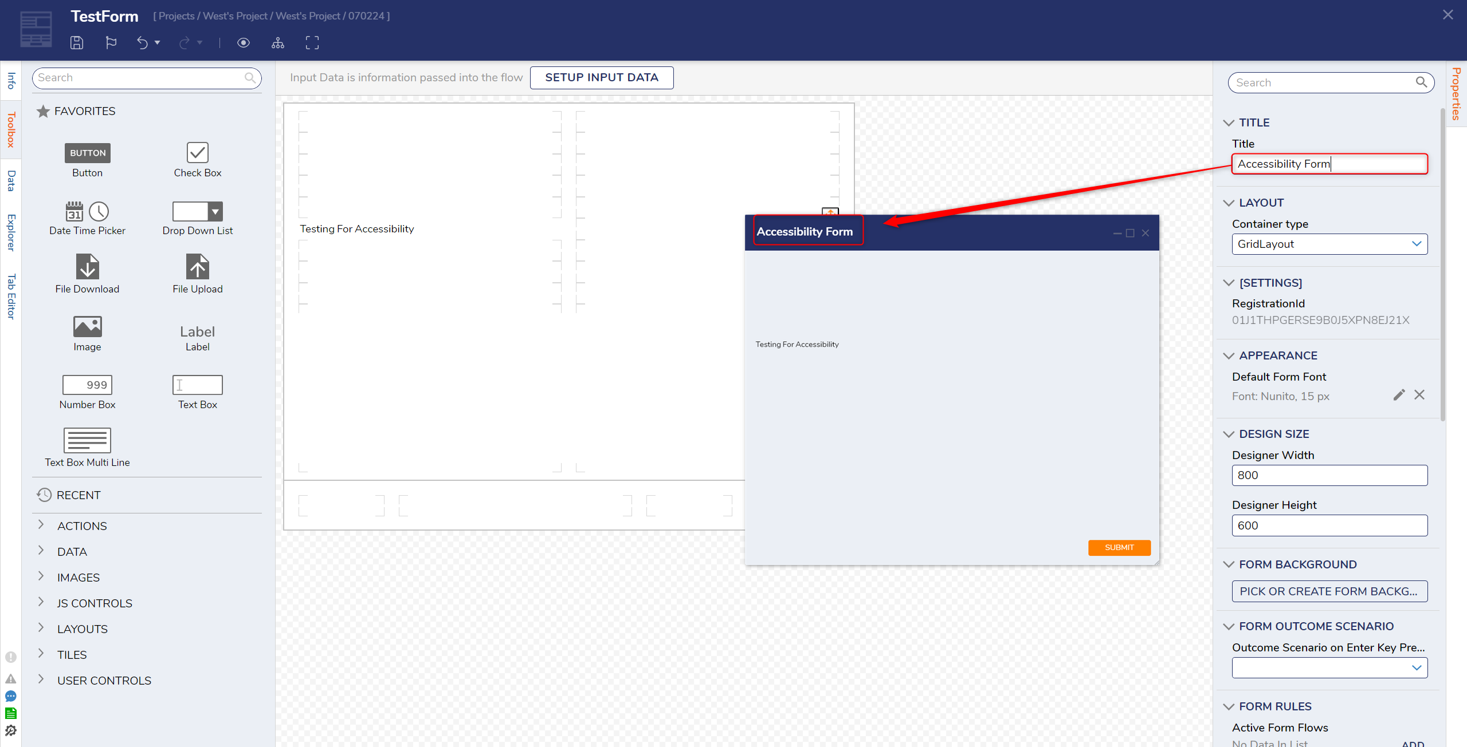Close the TestForm designer
Image resolution: width=1467 pixels, height=747 pixels.
click(x=1448, y=15)
